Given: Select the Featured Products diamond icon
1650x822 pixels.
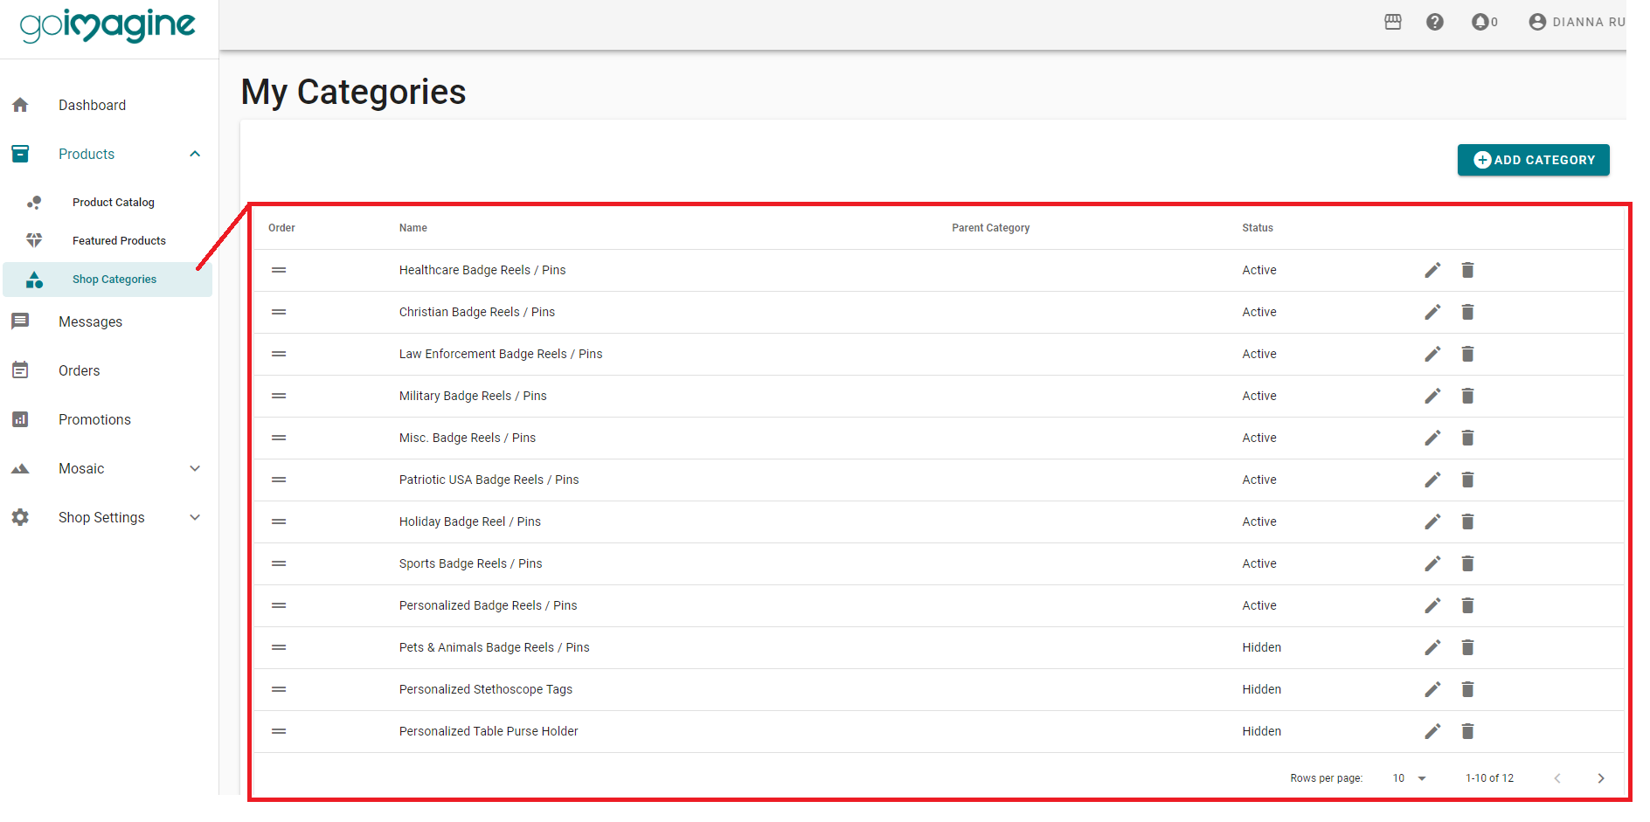Looking at the screenshot, I should (35, 240).
